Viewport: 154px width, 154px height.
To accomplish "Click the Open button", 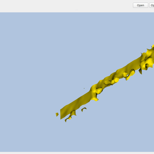I will pyautogui.click(x=140, y=5).
